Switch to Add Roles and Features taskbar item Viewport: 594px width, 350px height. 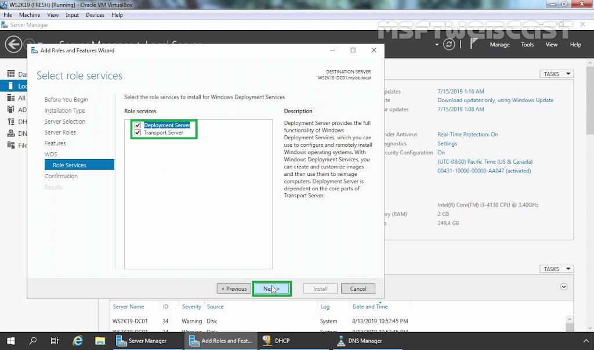[221, 341]
